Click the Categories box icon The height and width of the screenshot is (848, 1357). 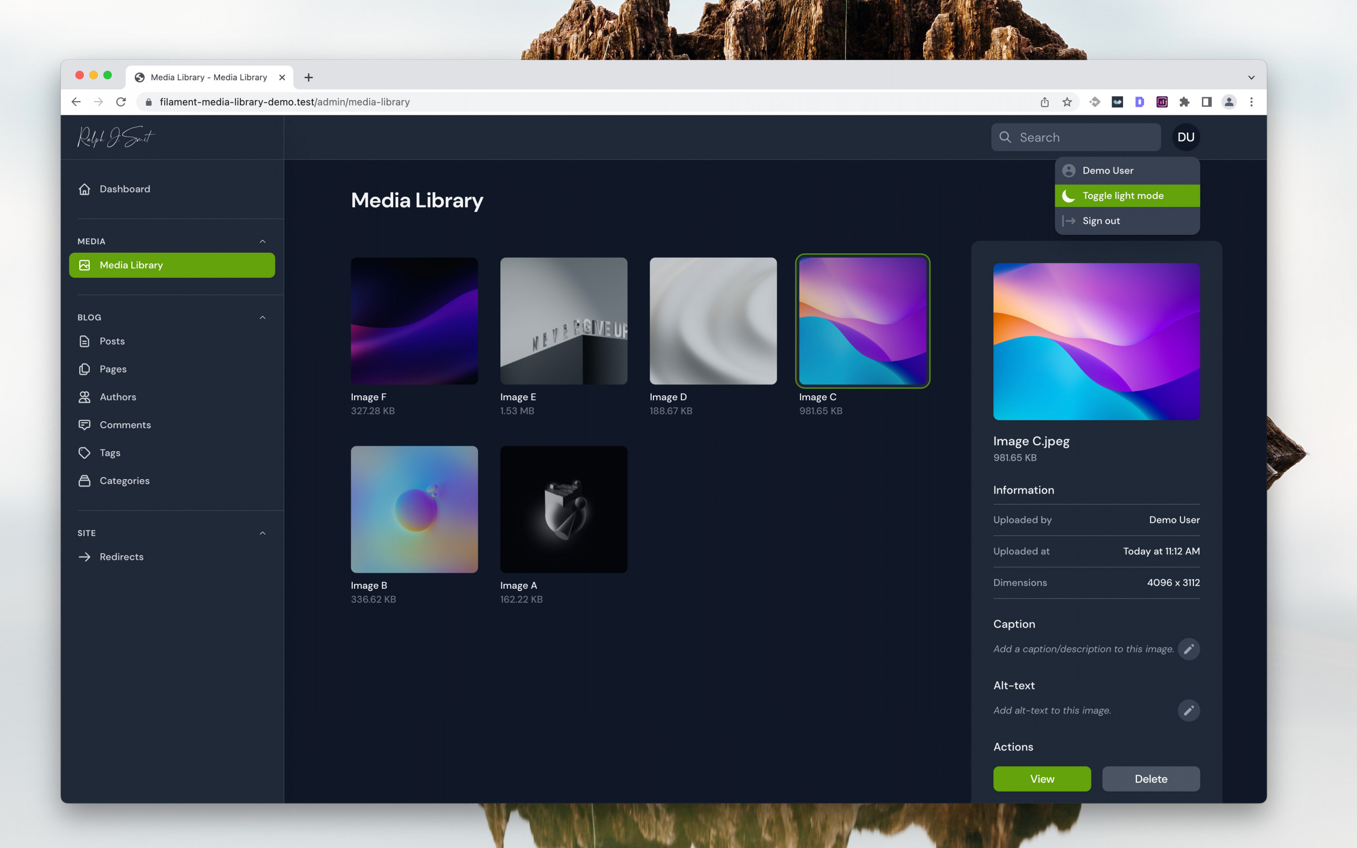[84, 481]
